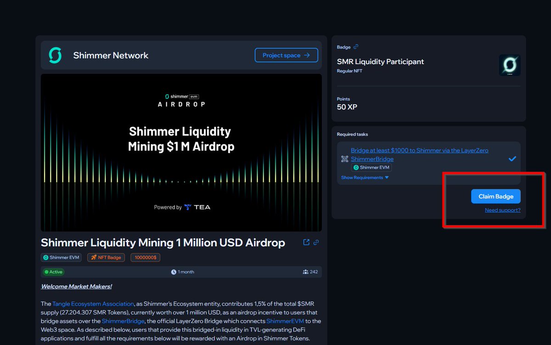Click the clock icon beside 1 month
Screen dimensions: 551x345
click(x=174, y=272)
